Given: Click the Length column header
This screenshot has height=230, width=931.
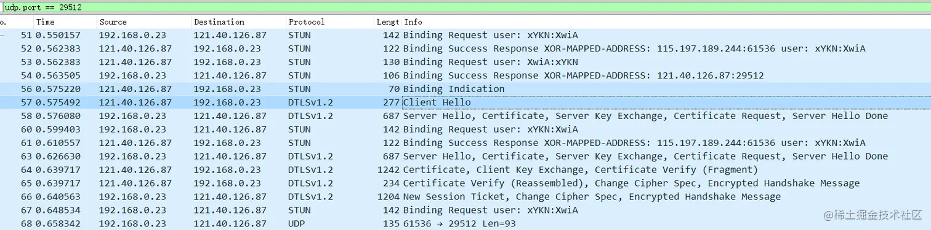Looking at the screenshot, I should [388, 22].
